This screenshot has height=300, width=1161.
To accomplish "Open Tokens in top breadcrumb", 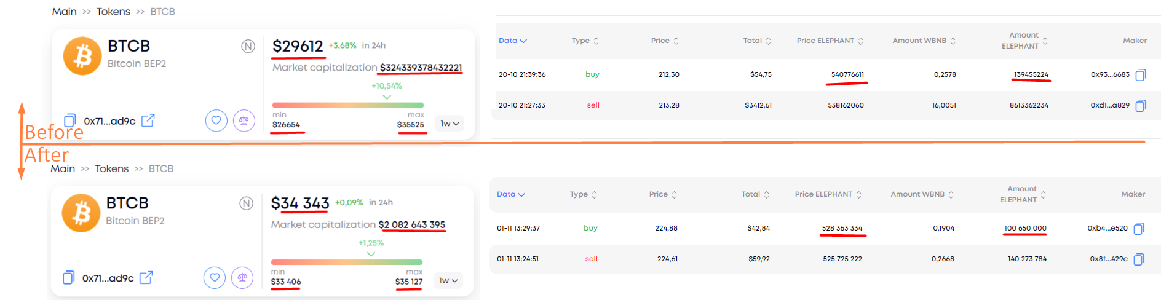I will (113, 12).
